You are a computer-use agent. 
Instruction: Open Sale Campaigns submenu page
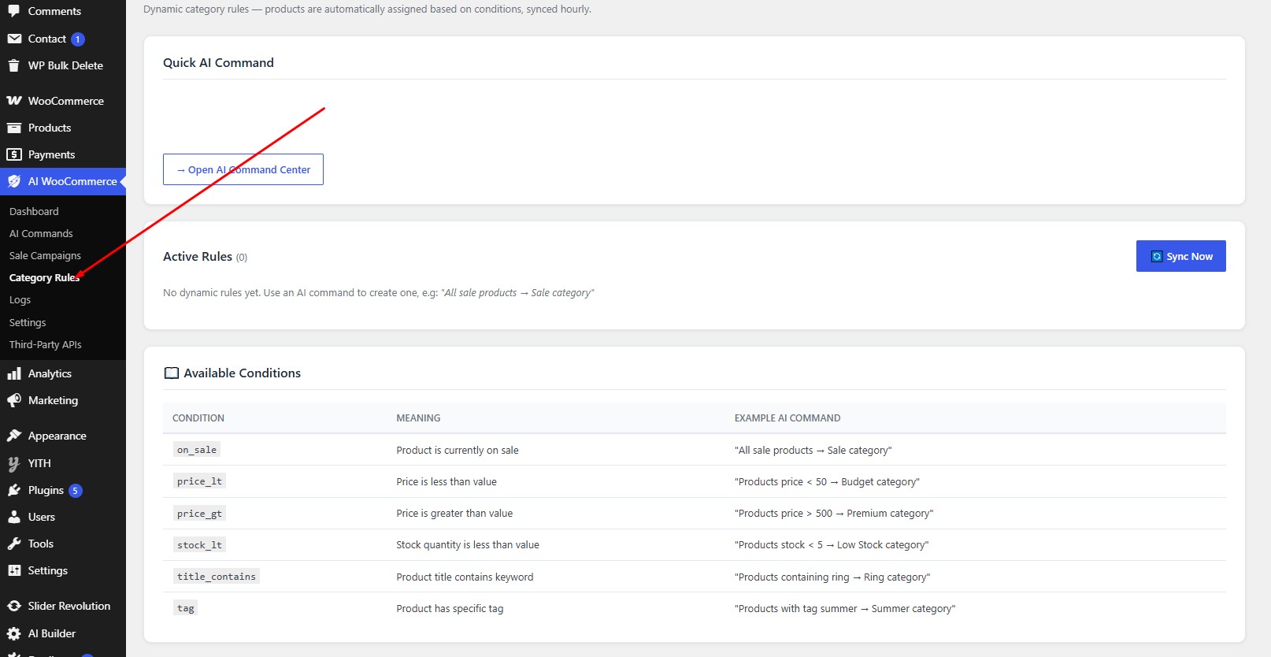[x=45, y=255]
